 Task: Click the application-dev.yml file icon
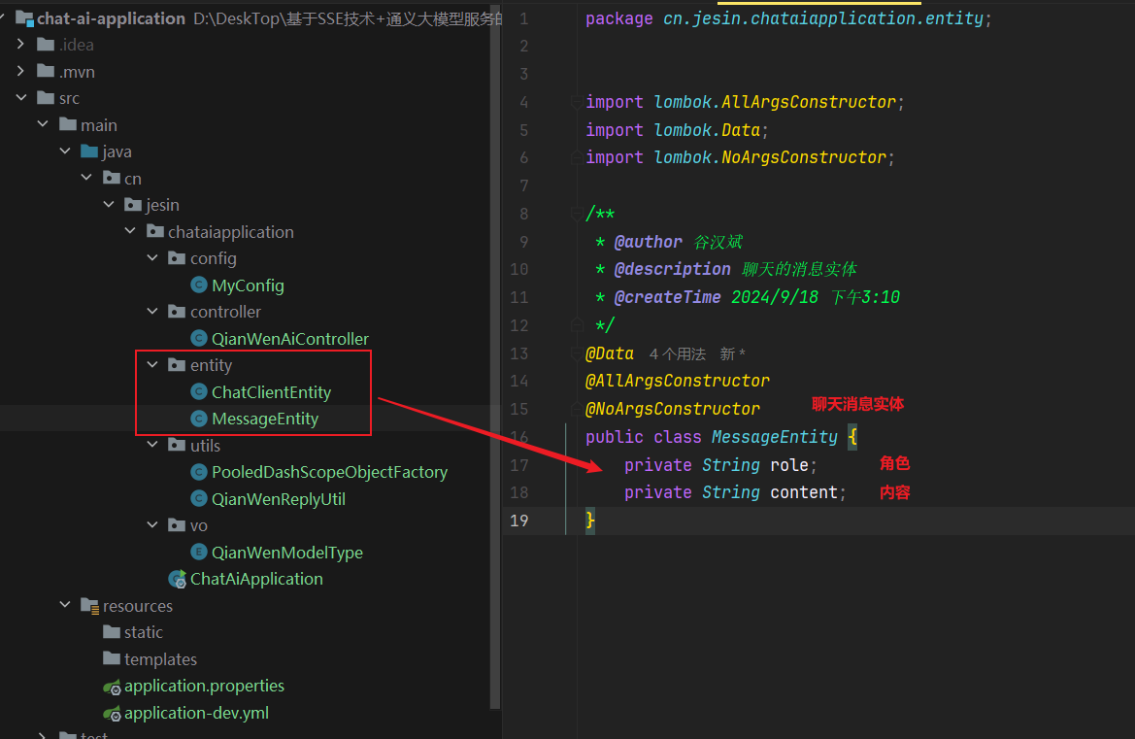[x=112, y=713]
